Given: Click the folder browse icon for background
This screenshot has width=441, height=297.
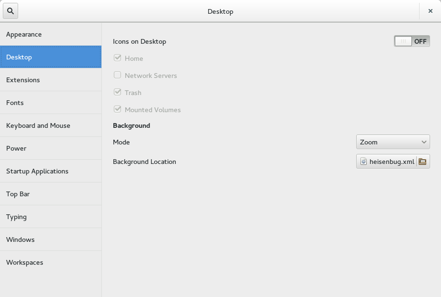Looking at the screenshot, I should click(422, 162).
